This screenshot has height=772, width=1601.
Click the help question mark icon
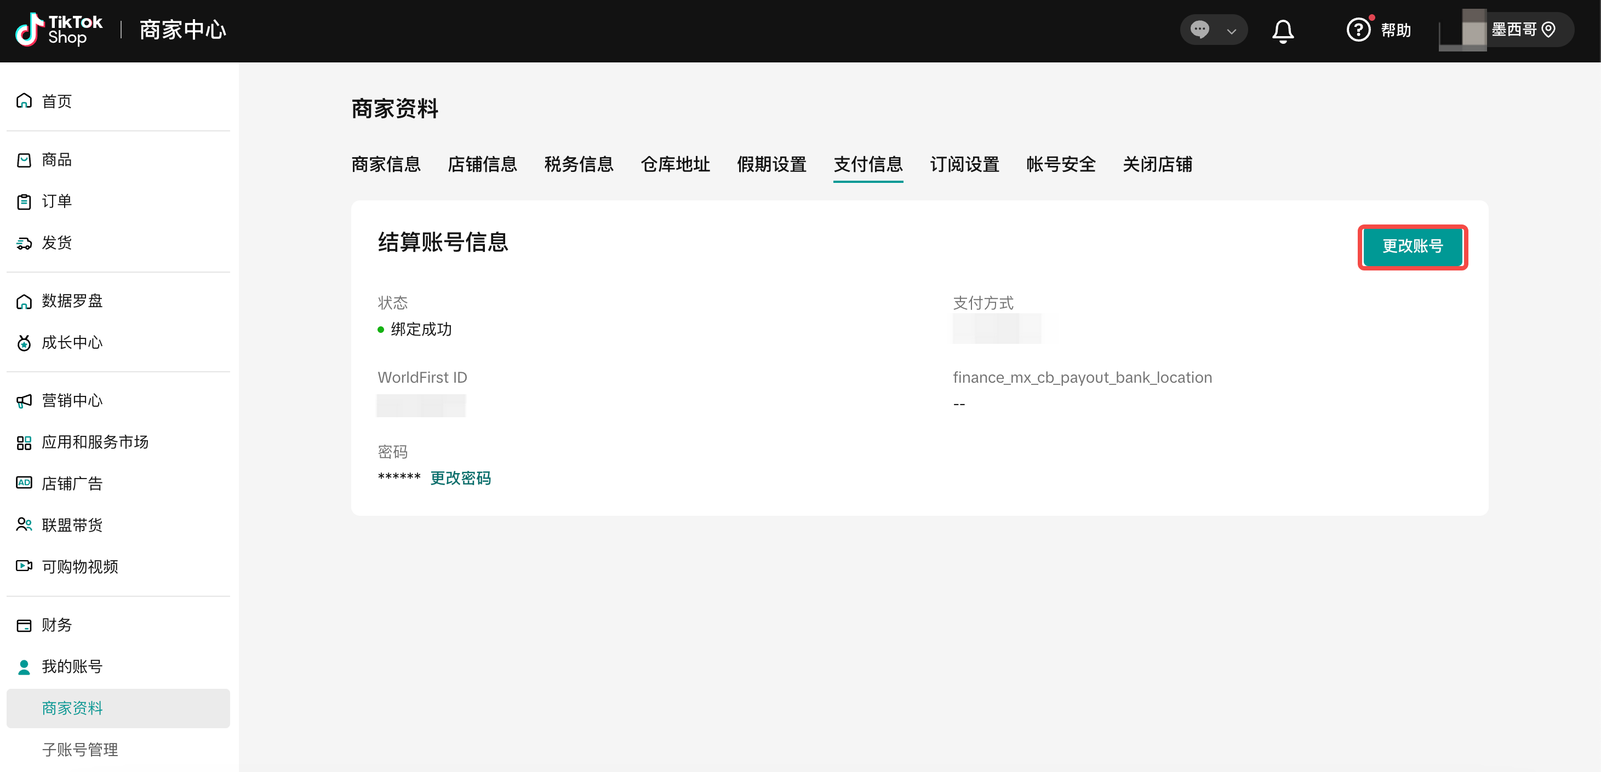[x=1358, y=30]
